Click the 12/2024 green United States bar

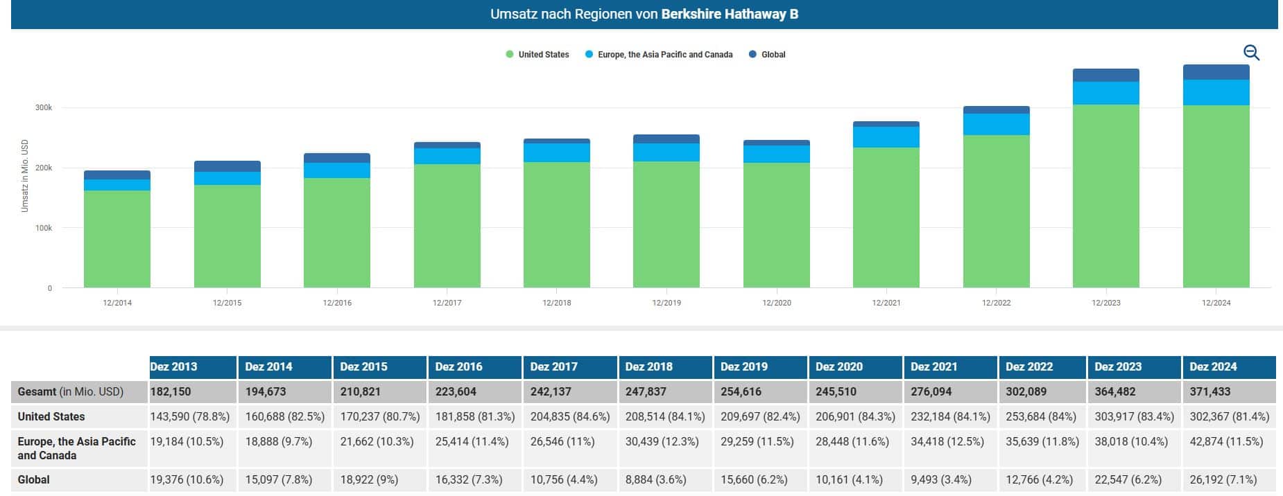(x=1216, y=196)
